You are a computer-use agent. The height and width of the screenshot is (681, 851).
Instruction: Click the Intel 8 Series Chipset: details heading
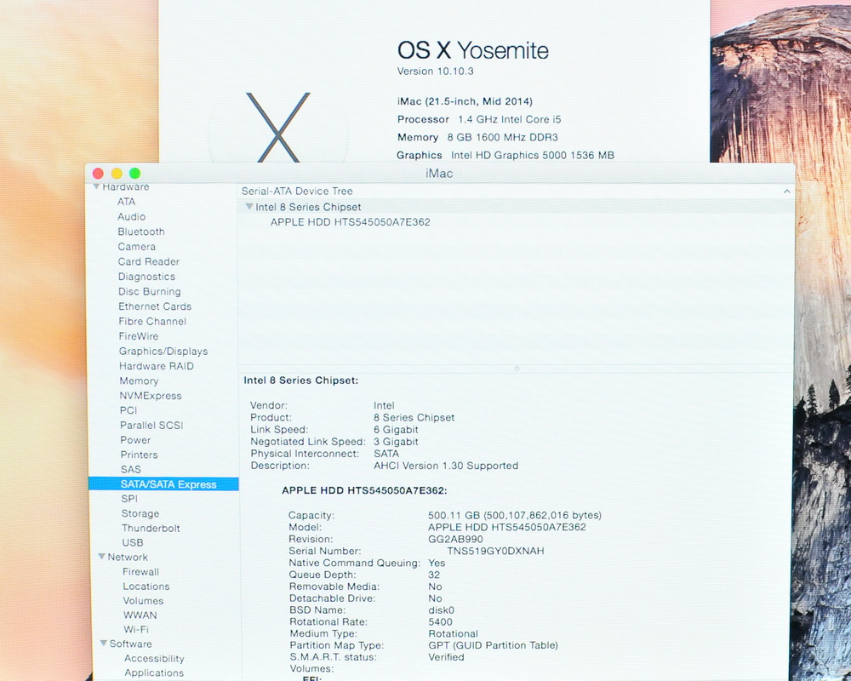[301, 381]
